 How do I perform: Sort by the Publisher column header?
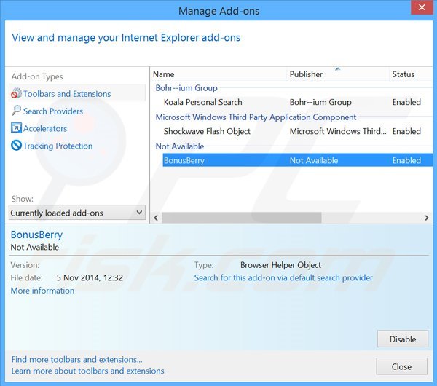pos(306,74)
